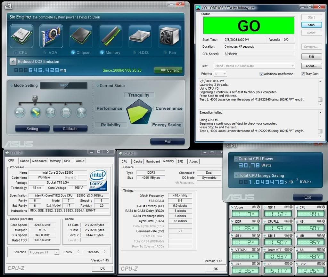
Task: Open Mainboard tab in left CPU-Z window
Action: coord(39,161)
